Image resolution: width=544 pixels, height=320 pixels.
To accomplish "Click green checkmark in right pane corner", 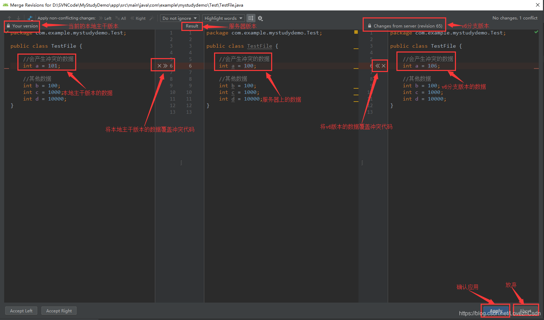I will click(536, 32).
